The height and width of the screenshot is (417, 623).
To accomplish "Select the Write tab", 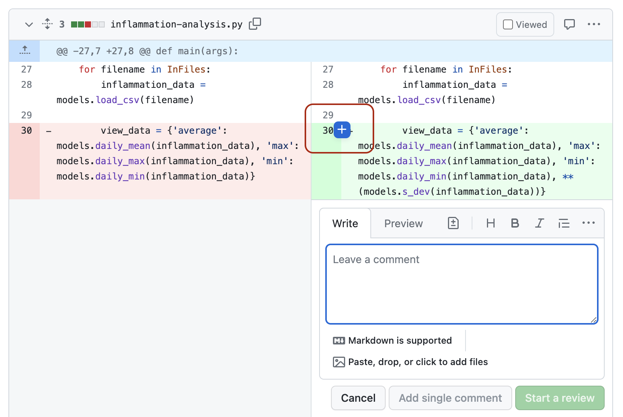I will [x=345, y=223].
